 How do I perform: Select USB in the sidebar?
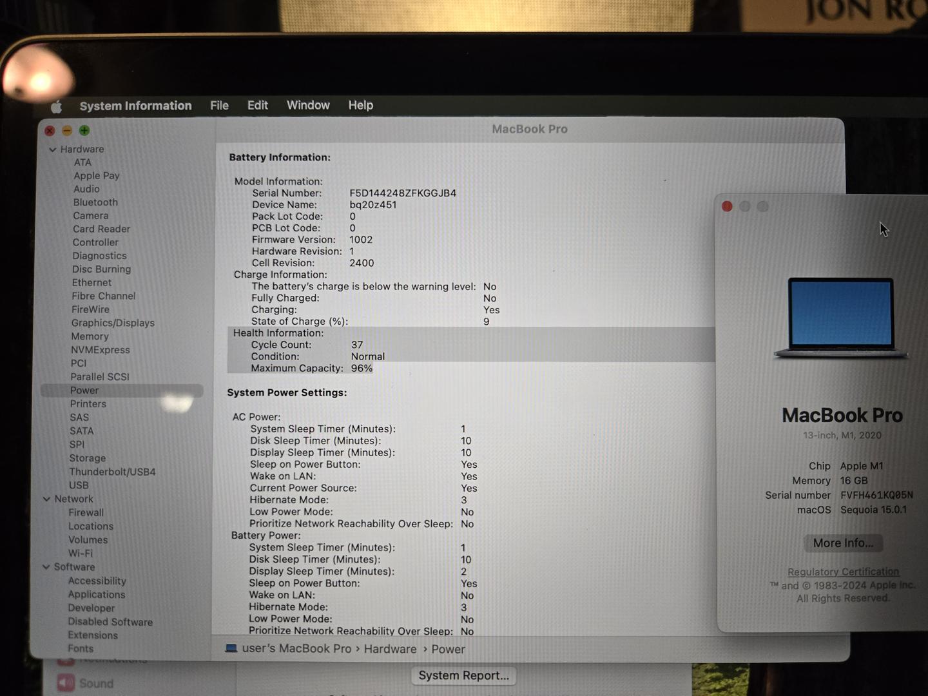[79, 485]
